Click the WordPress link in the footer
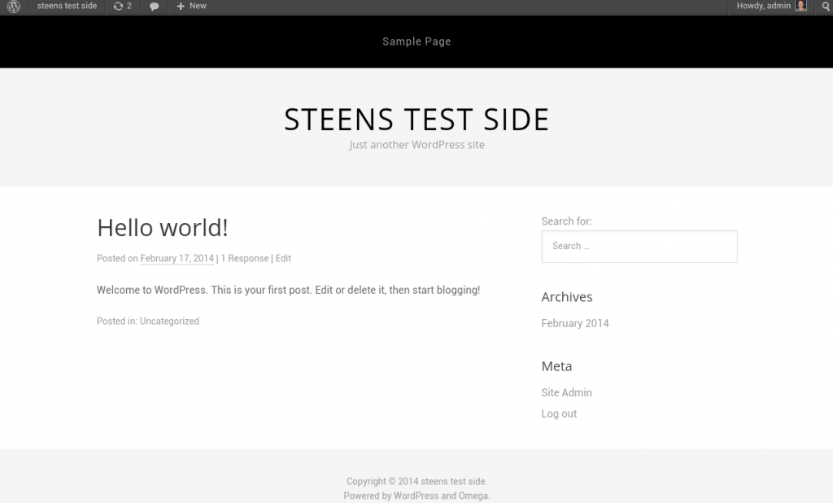The width and height of the screenshot is (833, 503). 416,496
